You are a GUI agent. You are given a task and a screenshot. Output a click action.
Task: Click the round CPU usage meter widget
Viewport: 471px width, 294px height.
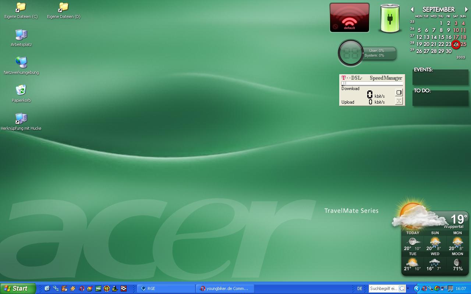(x=350, y=53)
